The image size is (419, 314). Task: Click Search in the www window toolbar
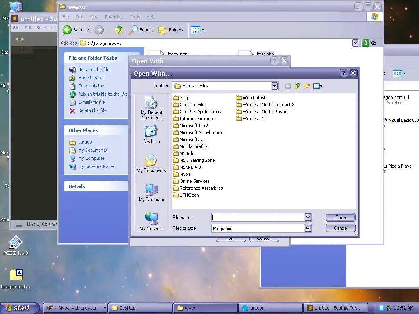click(x=141, y=30)
